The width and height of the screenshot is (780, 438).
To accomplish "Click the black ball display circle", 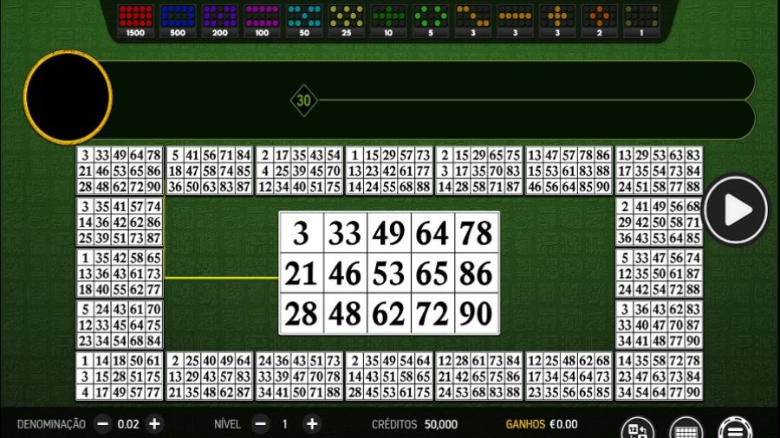I will coord(68,97).
